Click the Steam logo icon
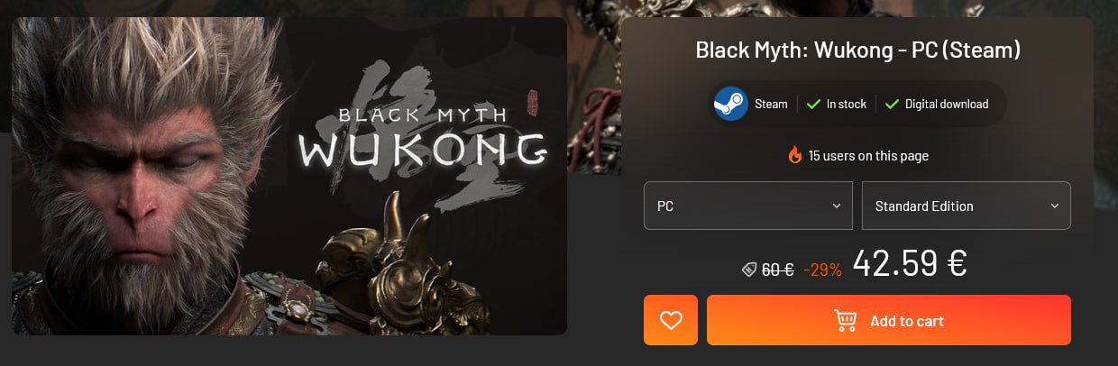 730,104
